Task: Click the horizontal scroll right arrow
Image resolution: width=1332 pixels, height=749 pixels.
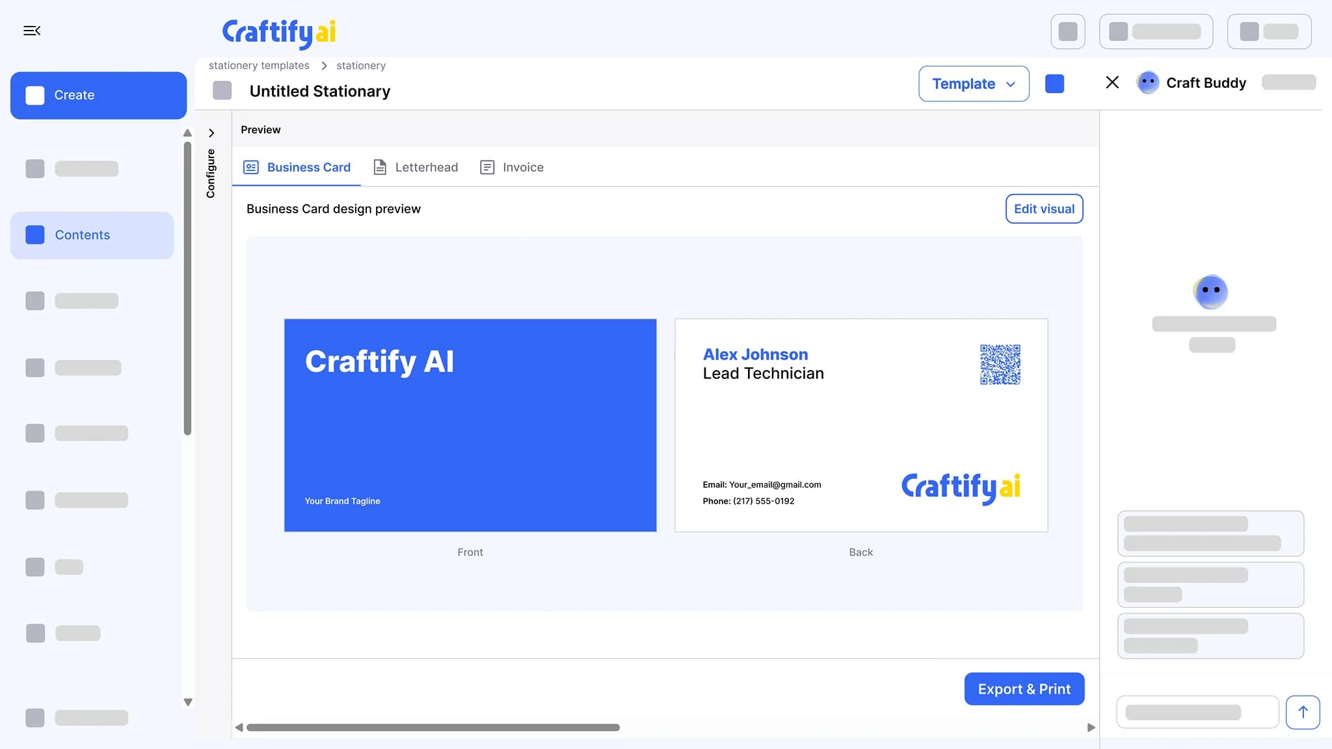Action: (1091, 728)
